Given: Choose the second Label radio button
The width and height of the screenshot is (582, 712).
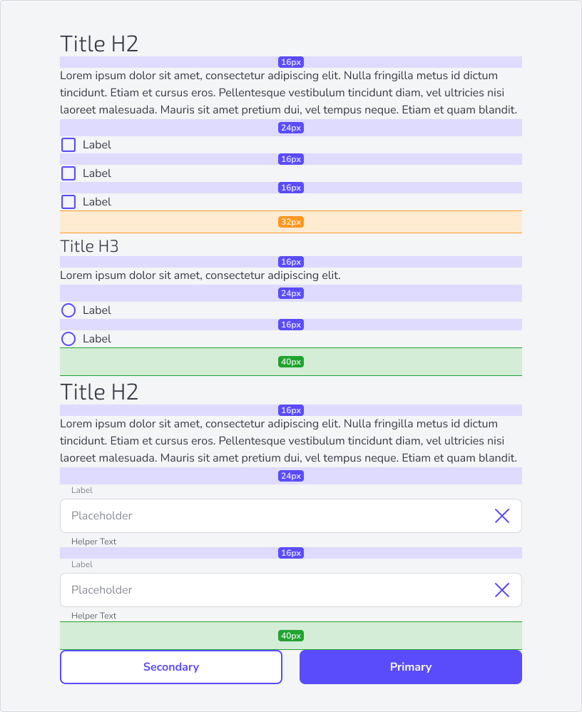Looking at the screenshot, I should [x=68, y=339].
